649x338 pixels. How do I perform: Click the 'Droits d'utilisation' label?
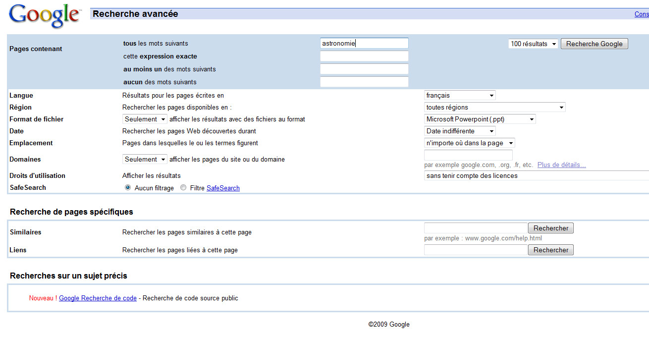[x=38, y=176]
